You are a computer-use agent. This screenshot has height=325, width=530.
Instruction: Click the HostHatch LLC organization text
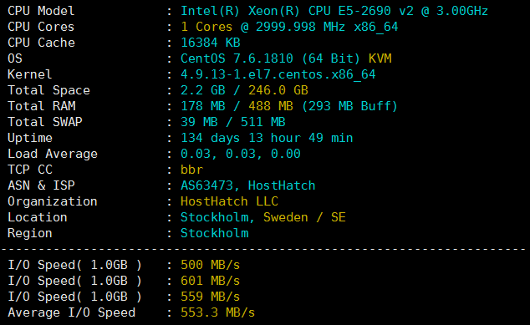coord(229,201)
